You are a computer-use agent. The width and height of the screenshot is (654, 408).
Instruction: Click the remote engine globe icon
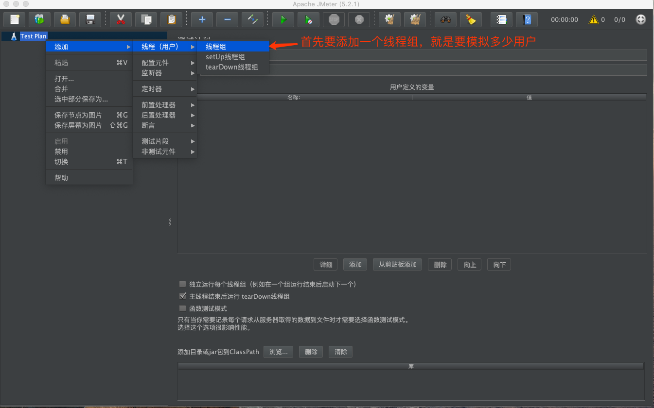641,20
